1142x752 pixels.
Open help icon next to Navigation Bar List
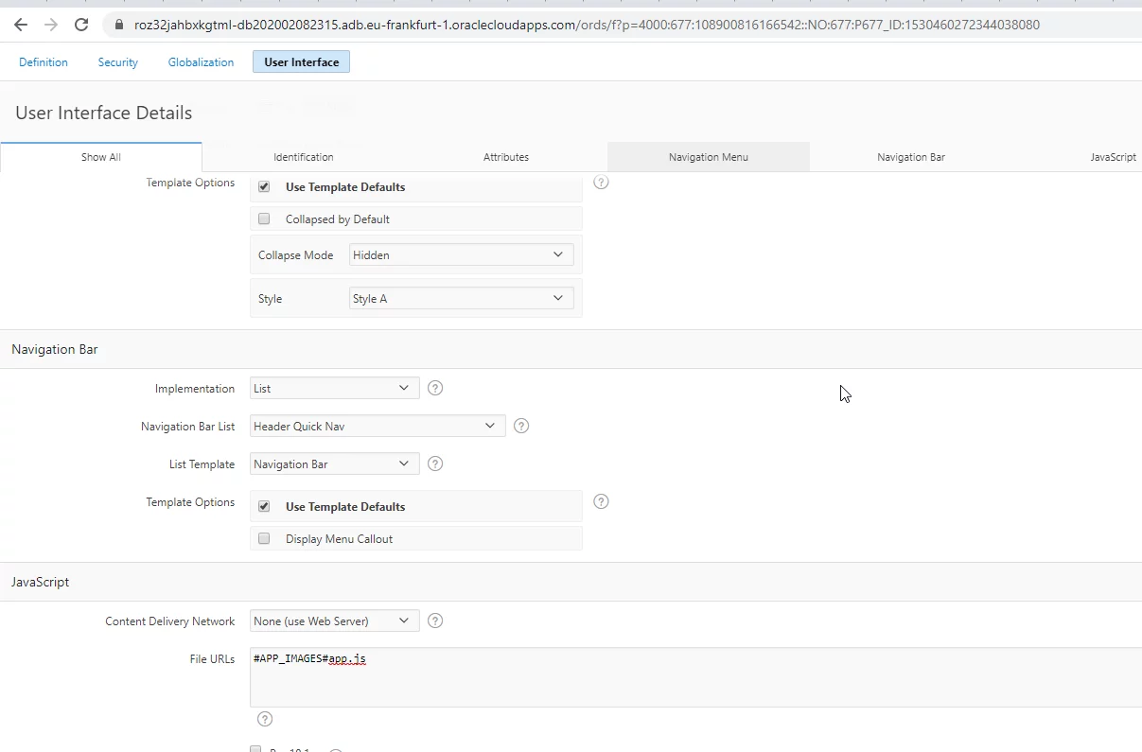[x=521, y=426]
